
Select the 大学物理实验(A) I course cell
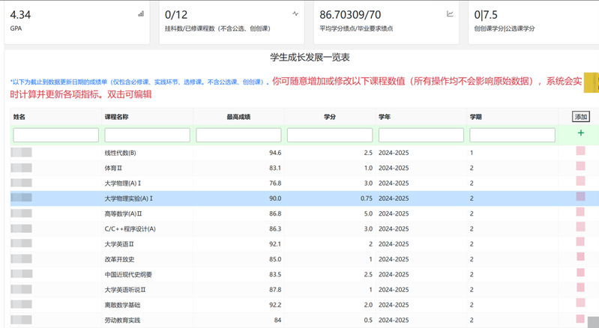pos(129,198)
